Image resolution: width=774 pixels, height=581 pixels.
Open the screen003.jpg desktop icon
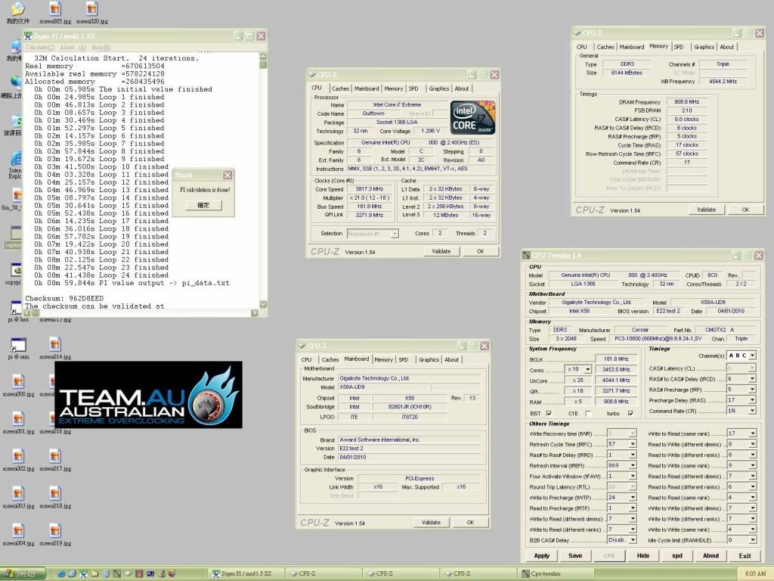pyautogui.click(x=18, y=497)
